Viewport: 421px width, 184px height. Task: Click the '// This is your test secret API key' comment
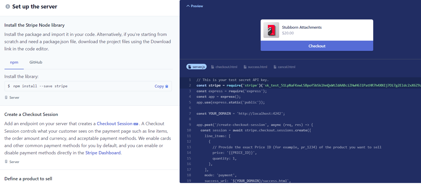coord(232,80)
